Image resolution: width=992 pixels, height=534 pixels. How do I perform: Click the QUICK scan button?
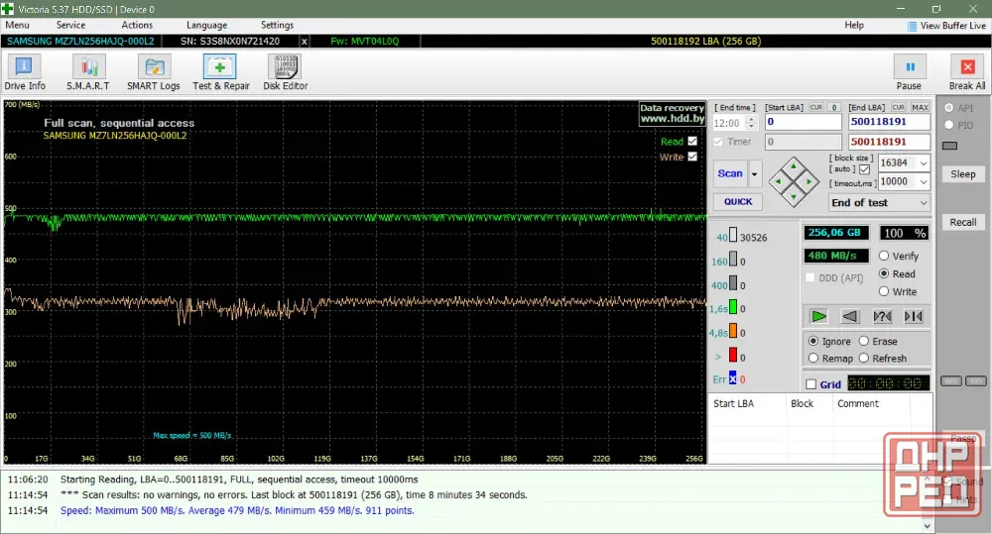(x=738, y=201)
